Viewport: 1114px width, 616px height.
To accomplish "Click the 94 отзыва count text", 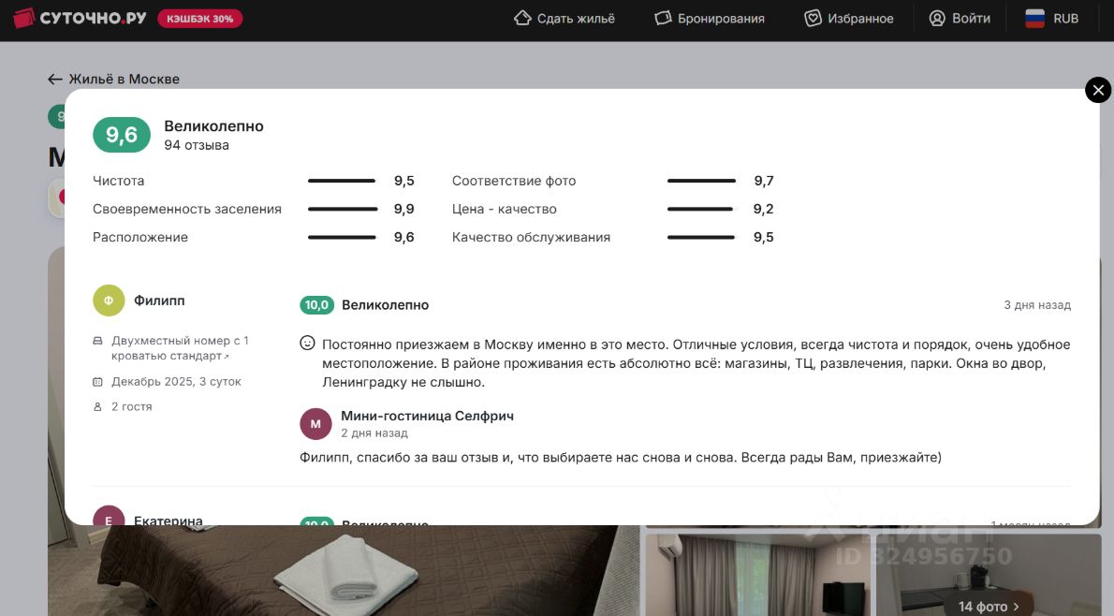I will [196, 145].
